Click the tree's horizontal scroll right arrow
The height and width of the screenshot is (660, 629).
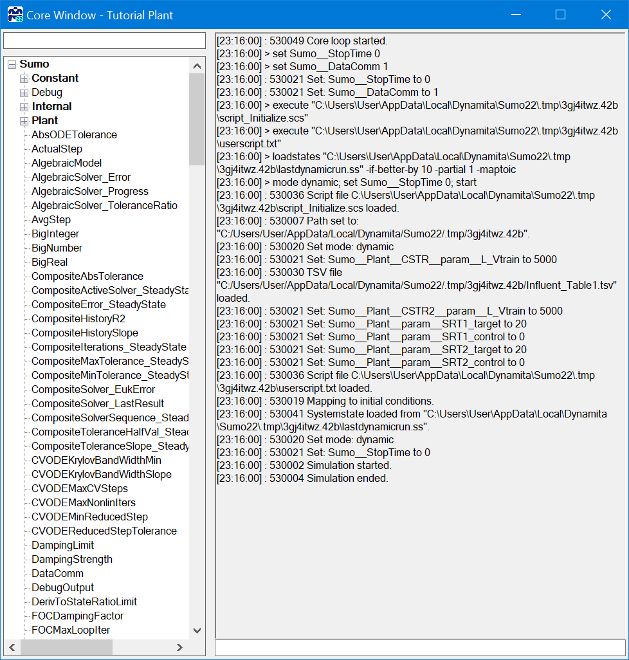180,647
